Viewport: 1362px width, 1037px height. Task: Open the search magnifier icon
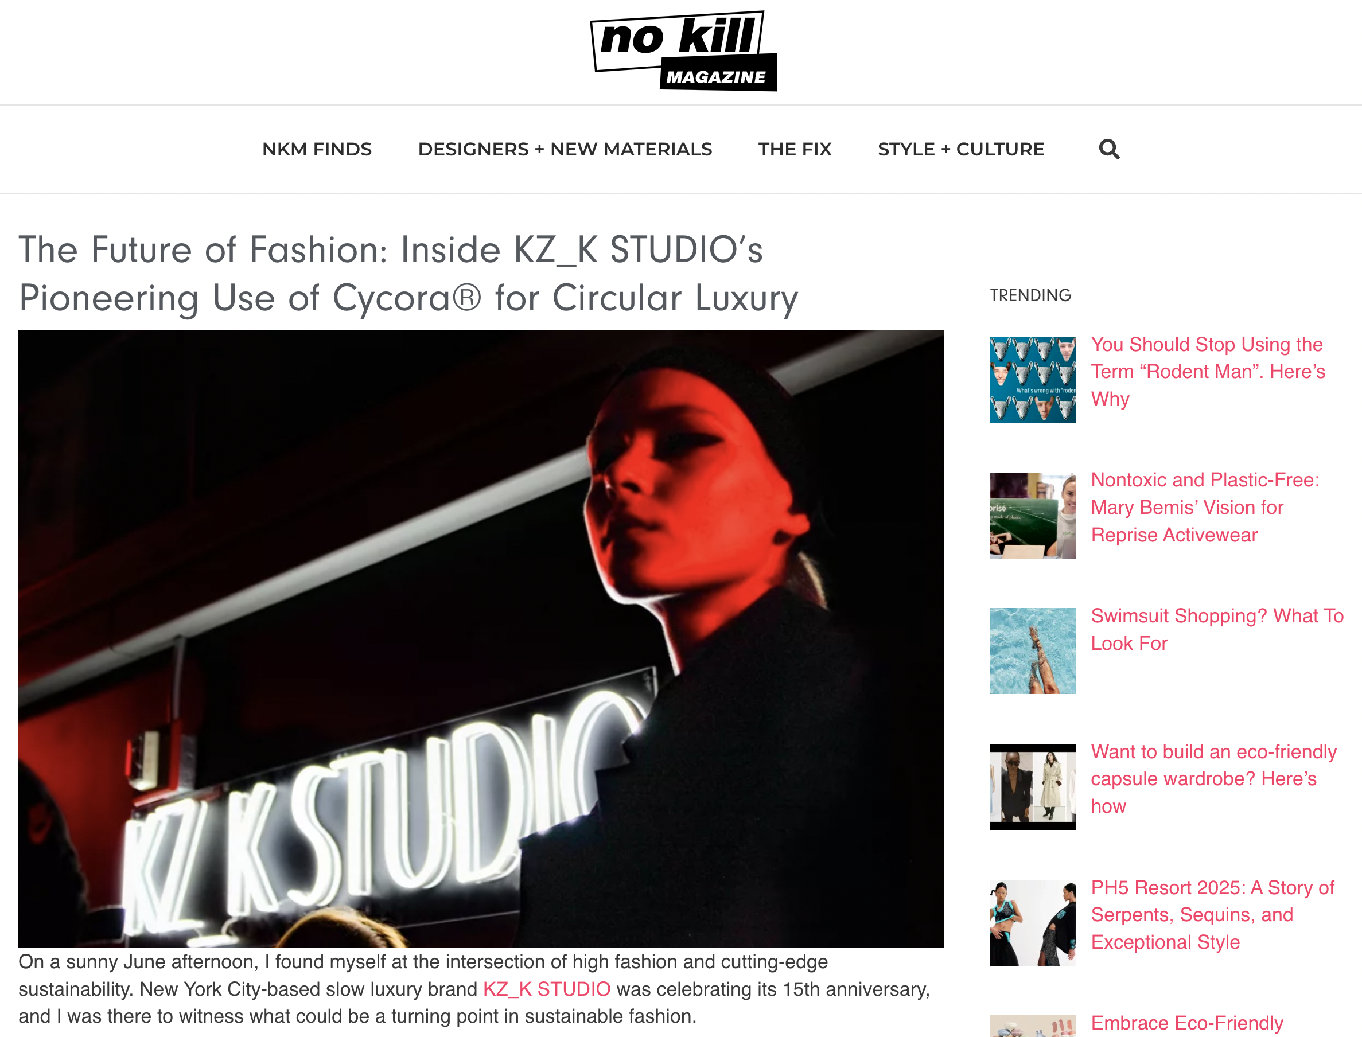(1109, 149)
